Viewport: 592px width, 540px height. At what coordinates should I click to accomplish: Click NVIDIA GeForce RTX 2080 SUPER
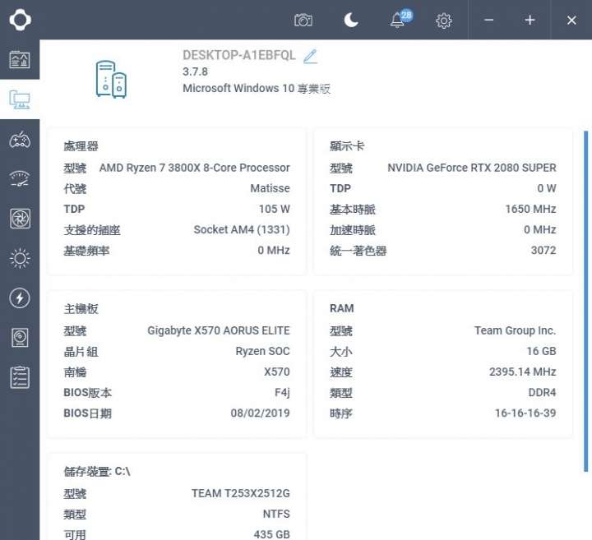click(x=472, y=168)
